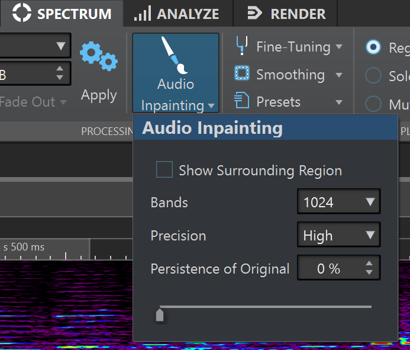
Task: Decrease the dB value with down arrow
Action: coord(60,78)
